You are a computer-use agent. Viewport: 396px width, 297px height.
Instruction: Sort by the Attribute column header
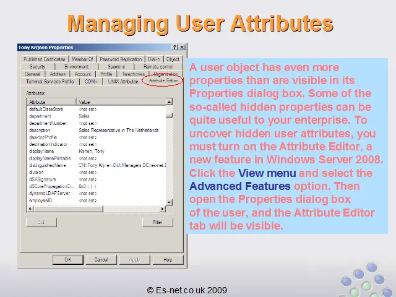coord(51,101)
